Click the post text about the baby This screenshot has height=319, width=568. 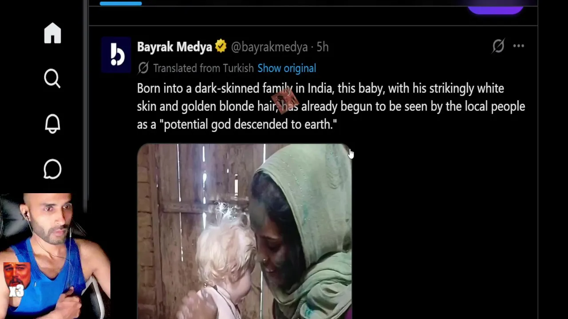point(331,106)
